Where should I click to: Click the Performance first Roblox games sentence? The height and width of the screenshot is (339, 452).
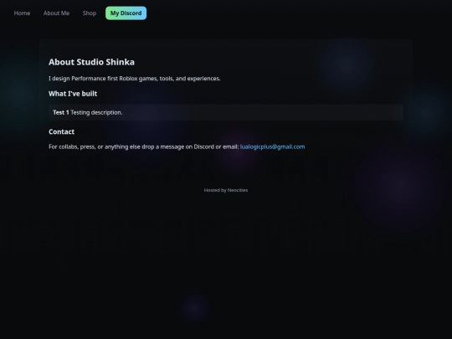pyautogui.click(x=134, y=79)
